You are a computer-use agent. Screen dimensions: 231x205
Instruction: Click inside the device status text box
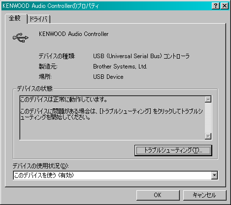pyautogui.click(x=112, y=118)
